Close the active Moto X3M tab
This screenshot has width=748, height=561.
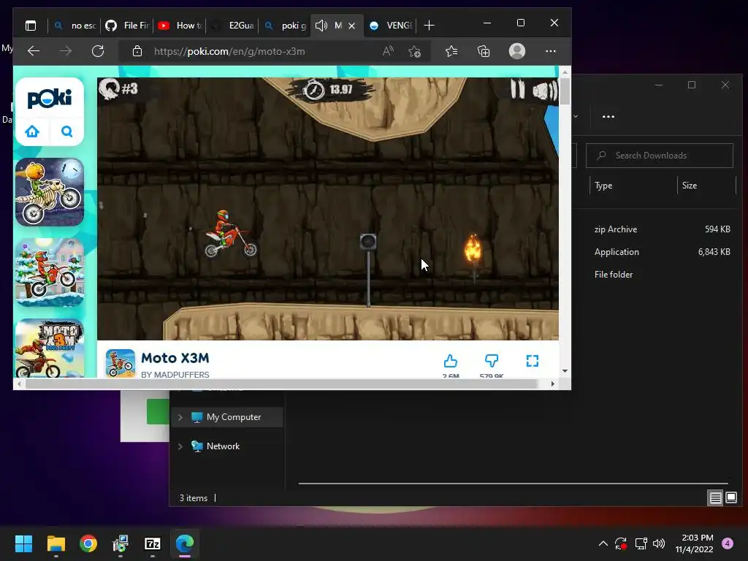tap(351, 26)
